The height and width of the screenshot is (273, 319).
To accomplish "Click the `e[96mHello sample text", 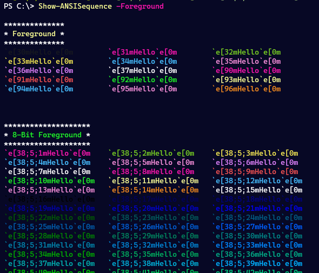I will point(247,89).
